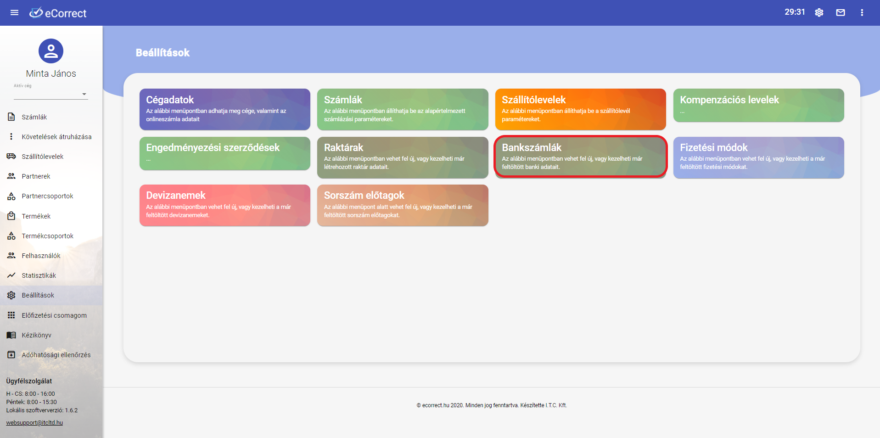Image resolution: width=880 pixels, height=438 pixels.
Task: Click the Számlák document icon in the sidebar
Action: coord(11,117)
